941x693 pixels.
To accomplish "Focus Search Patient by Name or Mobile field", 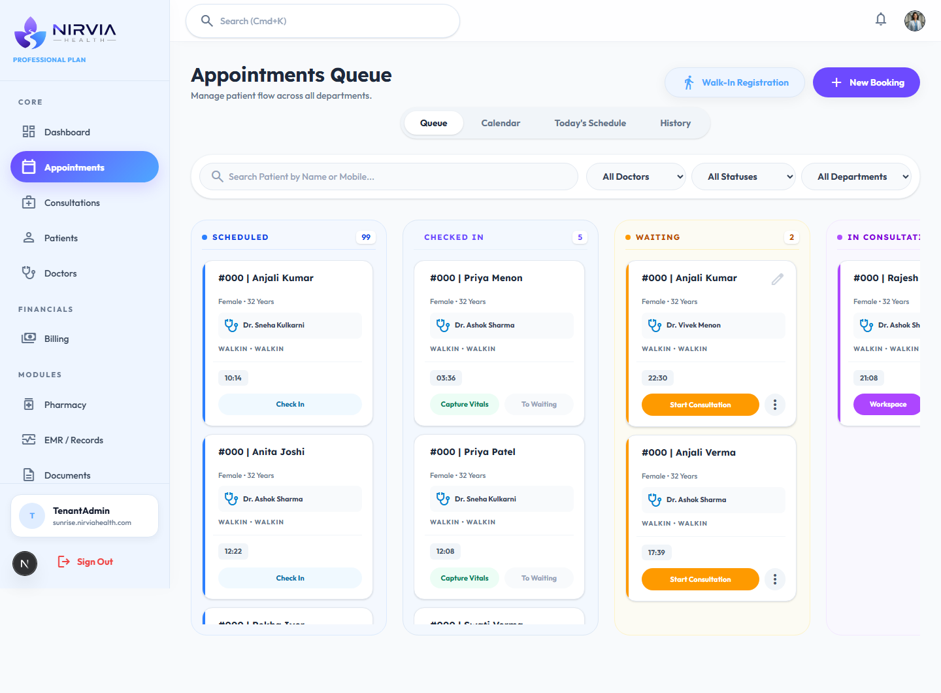I will click(x=388, y=177).
